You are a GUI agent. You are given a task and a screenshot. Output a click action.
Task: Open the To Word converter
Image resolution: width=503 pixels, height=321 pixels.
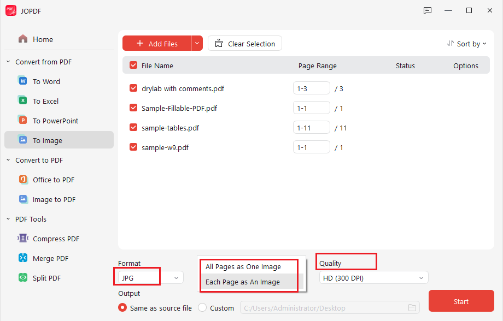pyautogui.click(x=59, y=81)
